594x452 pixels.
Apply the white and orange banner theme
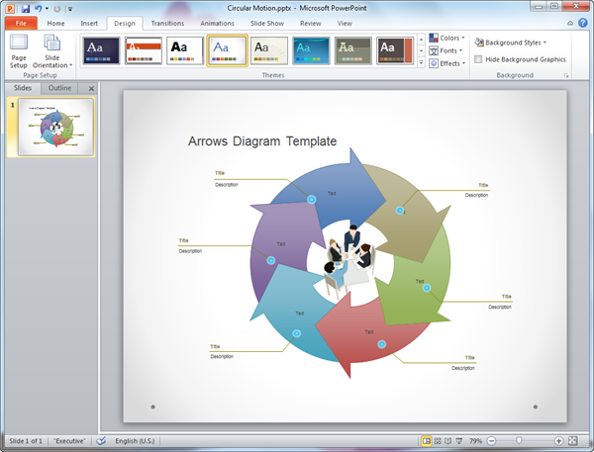pyautogui.click(x=144, y=50)
